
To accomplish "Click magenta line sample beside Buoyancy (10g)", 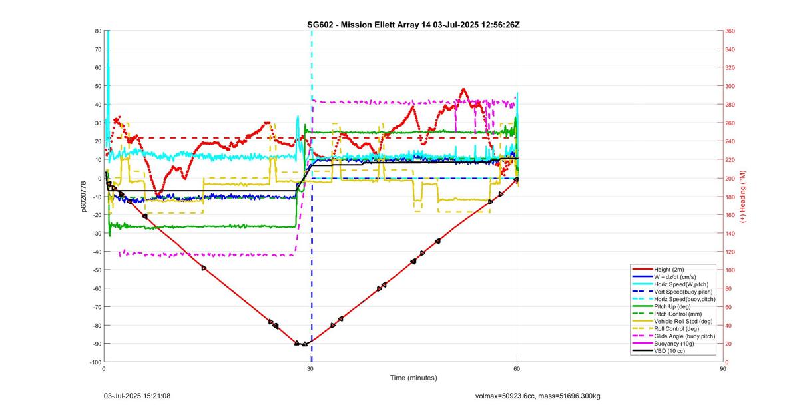I will click(x=643, y=343).
